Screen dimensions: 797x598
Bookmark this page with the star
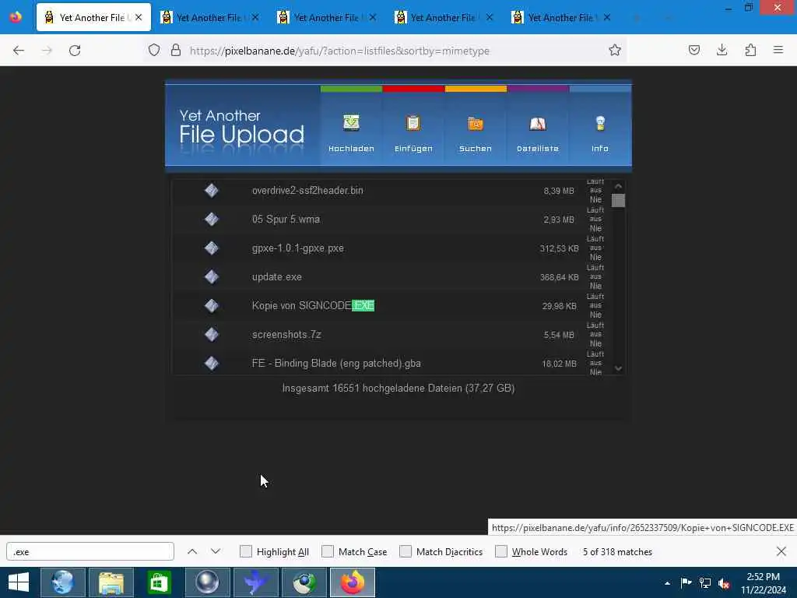coord(615,51)
